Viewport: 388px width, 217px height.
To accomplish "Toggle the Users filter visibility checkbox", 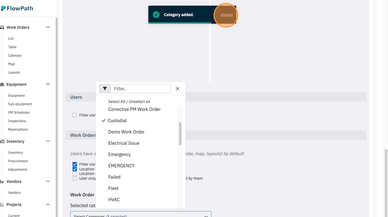I will 75,115.
